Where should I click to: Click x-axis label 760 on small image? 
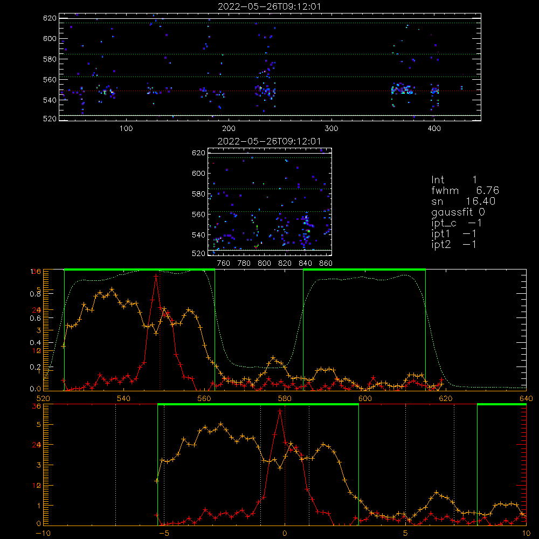[x=224, y=264]
